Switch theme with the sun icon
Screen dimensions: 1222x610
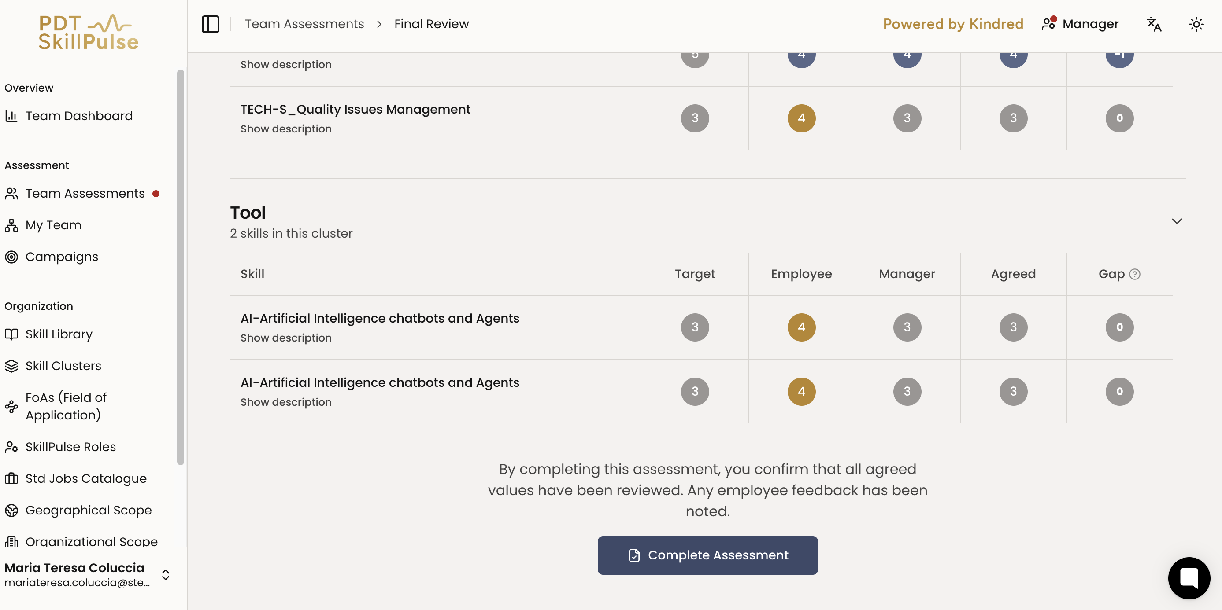[1196, 24]
